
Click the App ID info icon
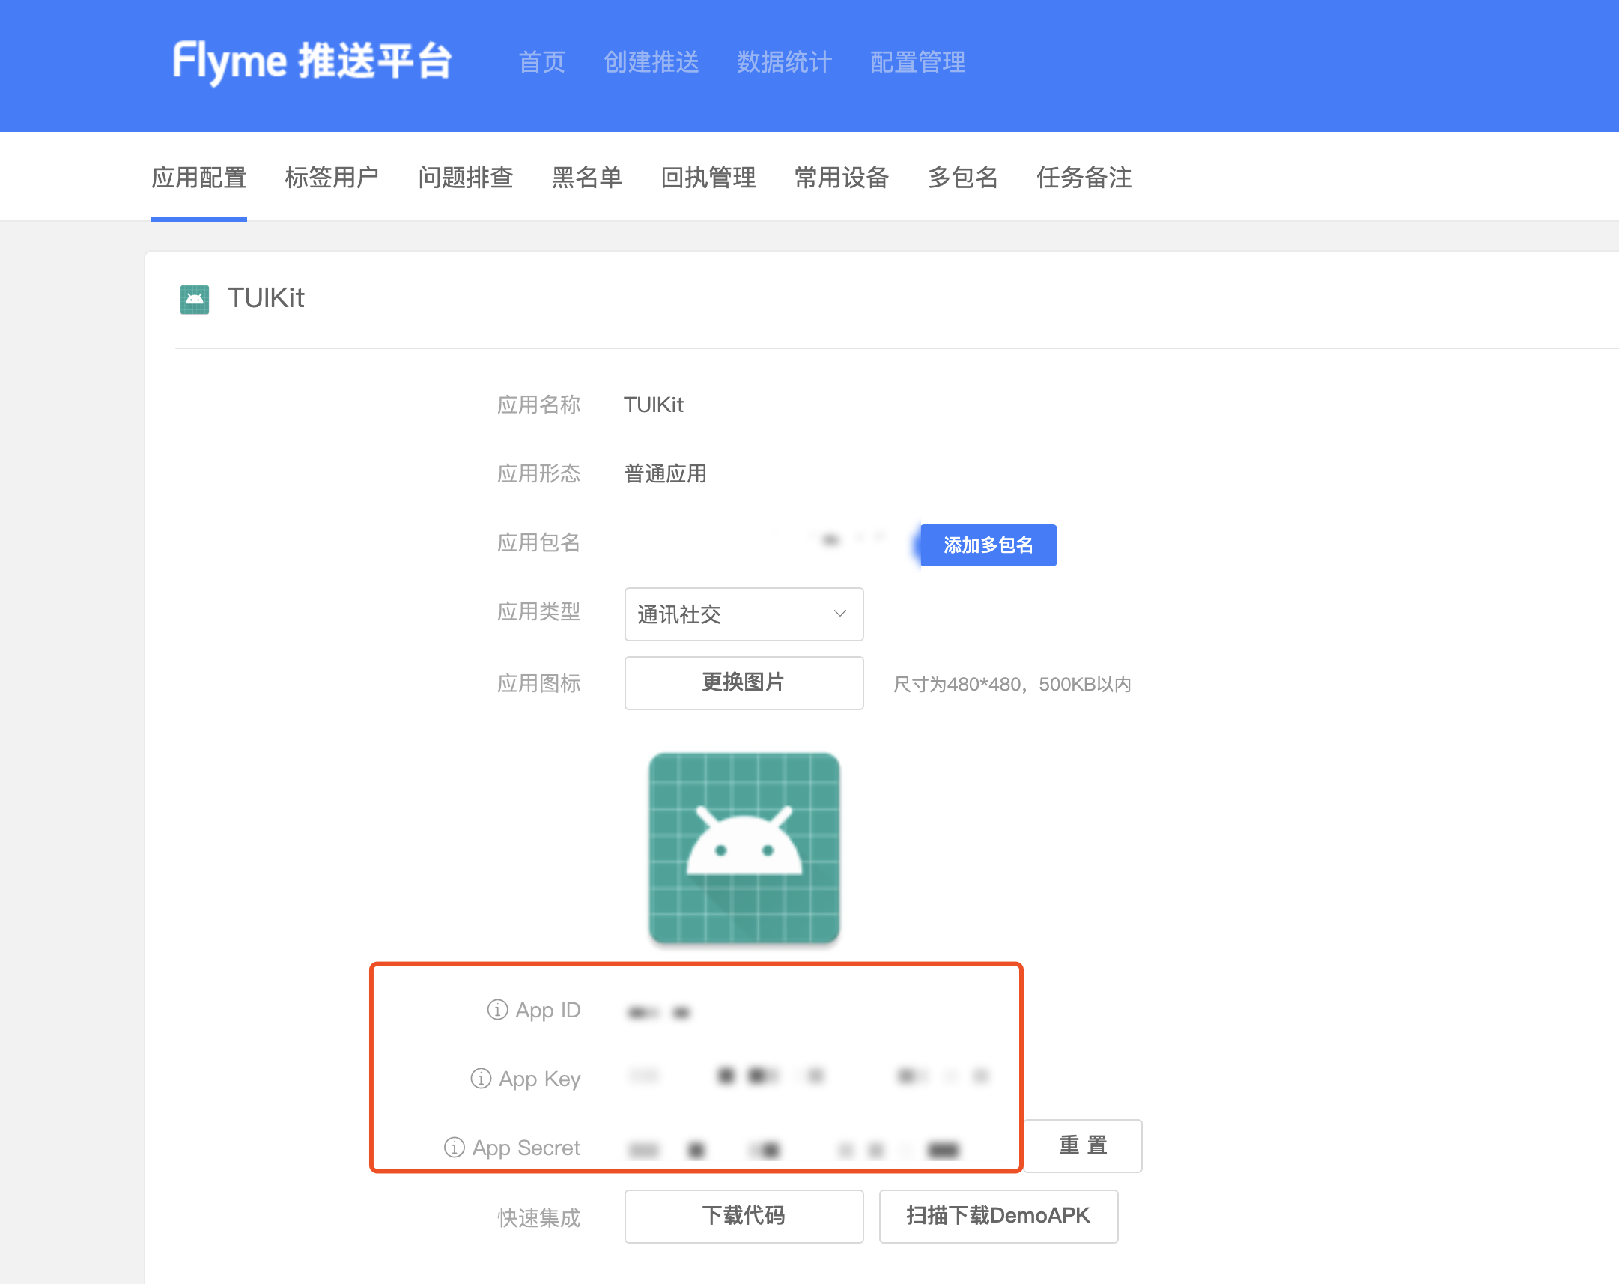[x=497, y=1010]
